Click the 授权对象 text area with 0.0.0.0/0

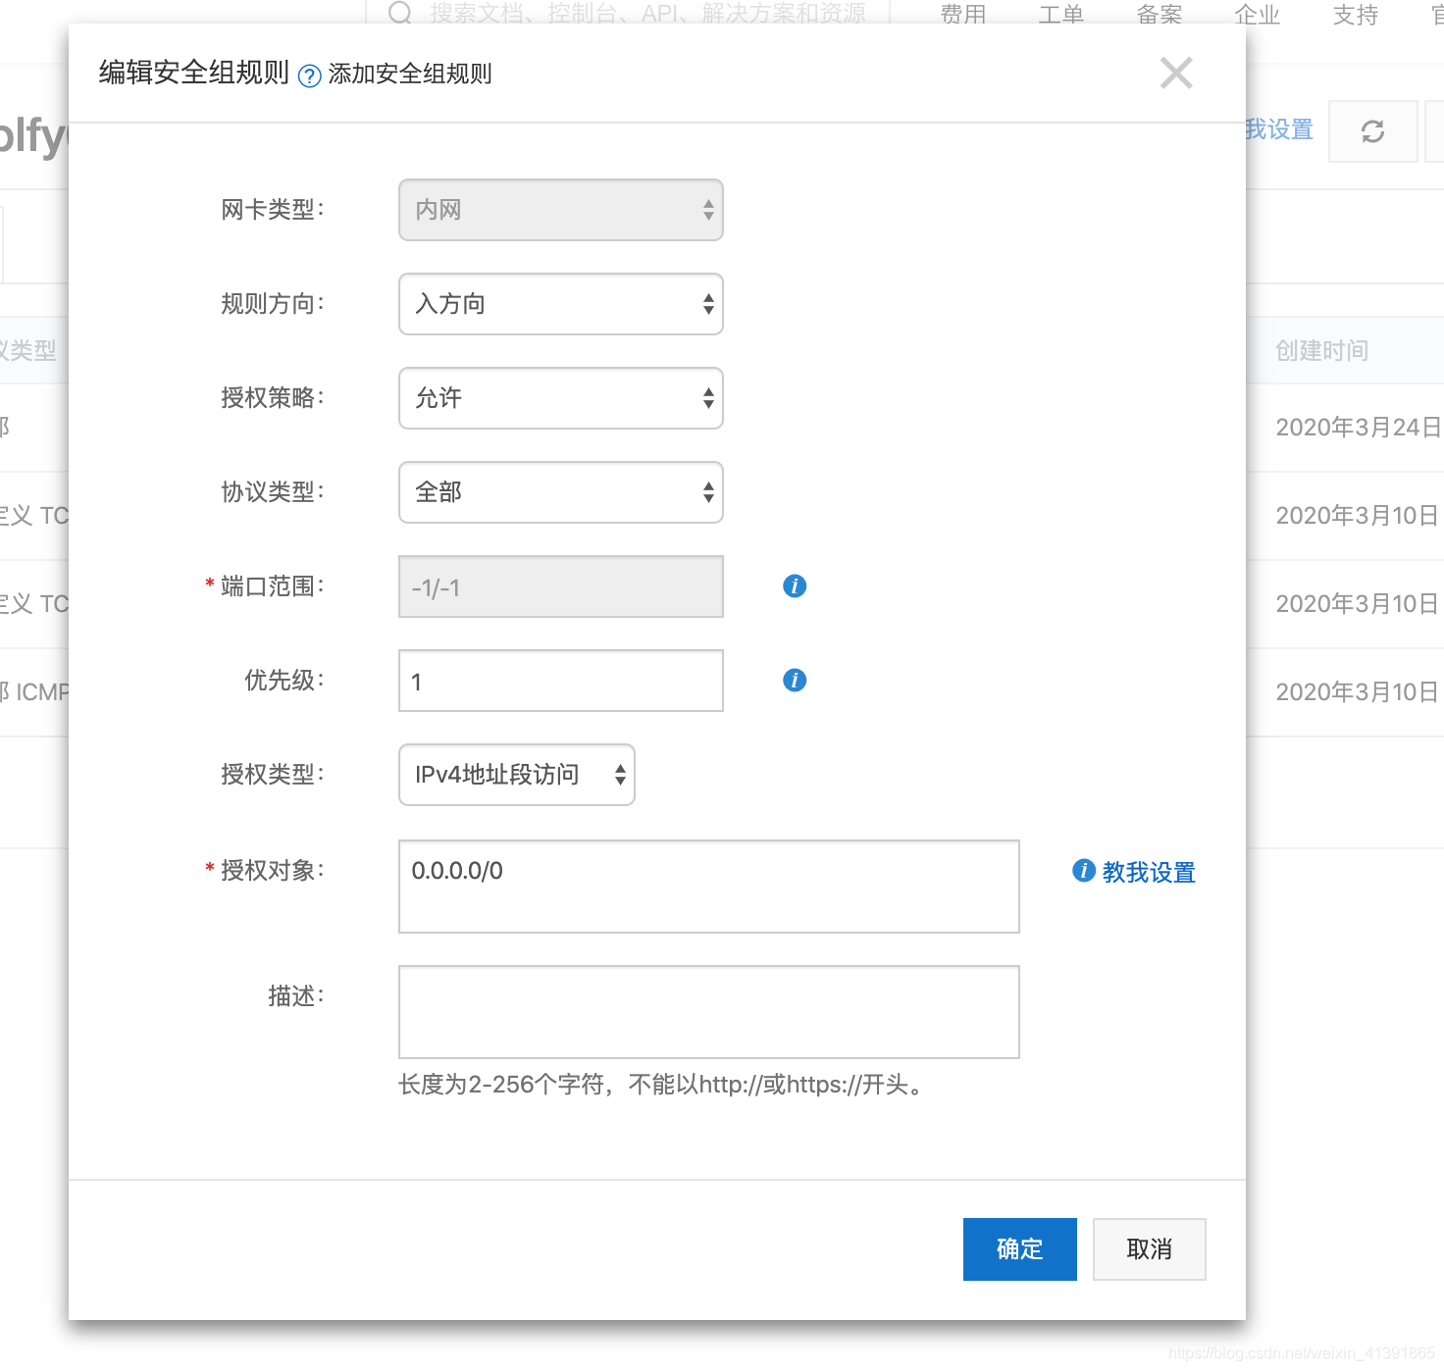coord(709,887)
